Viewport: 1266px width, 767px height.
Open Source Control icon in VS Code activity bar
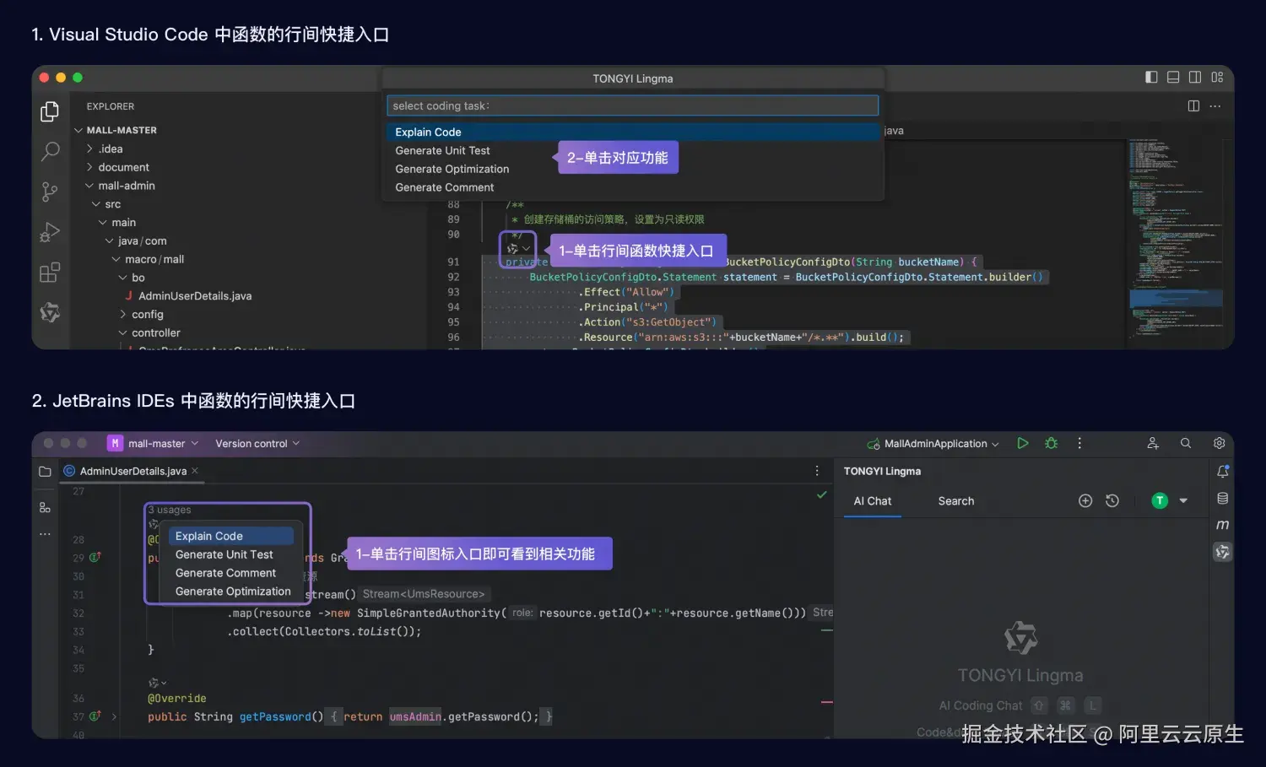coord(50,192)
